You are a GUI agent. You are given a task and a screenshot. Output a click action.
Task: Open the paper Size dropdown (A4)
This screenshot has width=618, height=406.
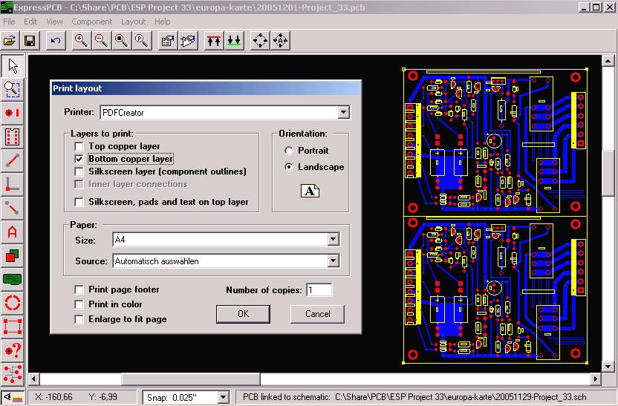333,240
